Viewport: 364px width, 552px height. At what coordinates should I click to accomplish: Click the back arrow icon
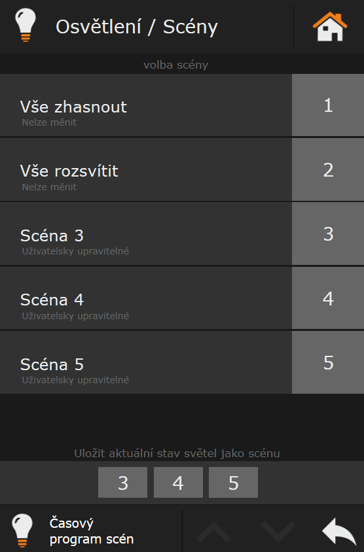click(x=339, y=532)
